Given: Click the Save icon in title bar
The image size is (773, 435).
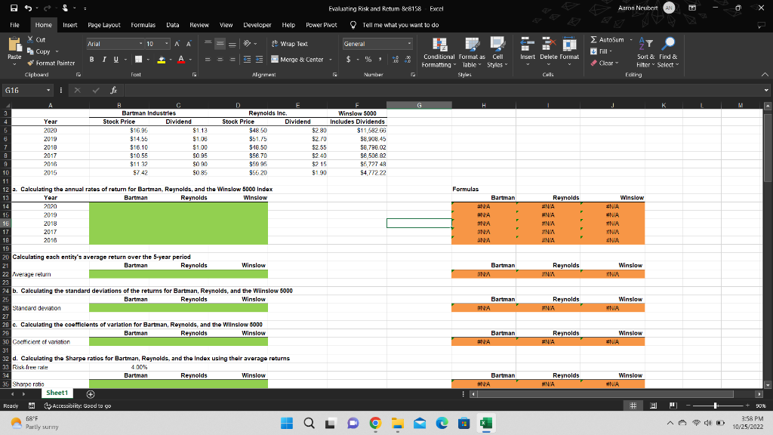Looking at the screenshot, I should (x=14, y=8).
